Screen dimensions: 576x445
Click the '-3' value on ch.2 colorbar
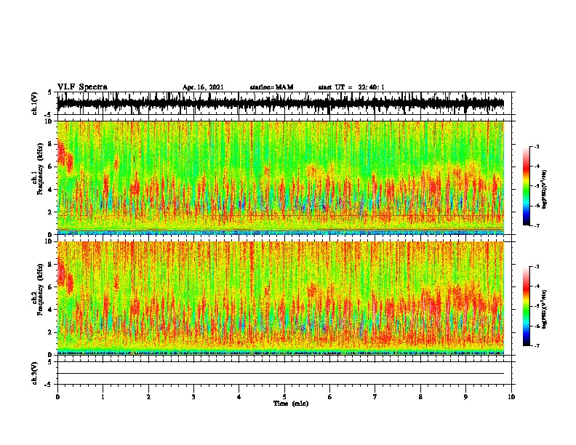click(x=536, y=267)
